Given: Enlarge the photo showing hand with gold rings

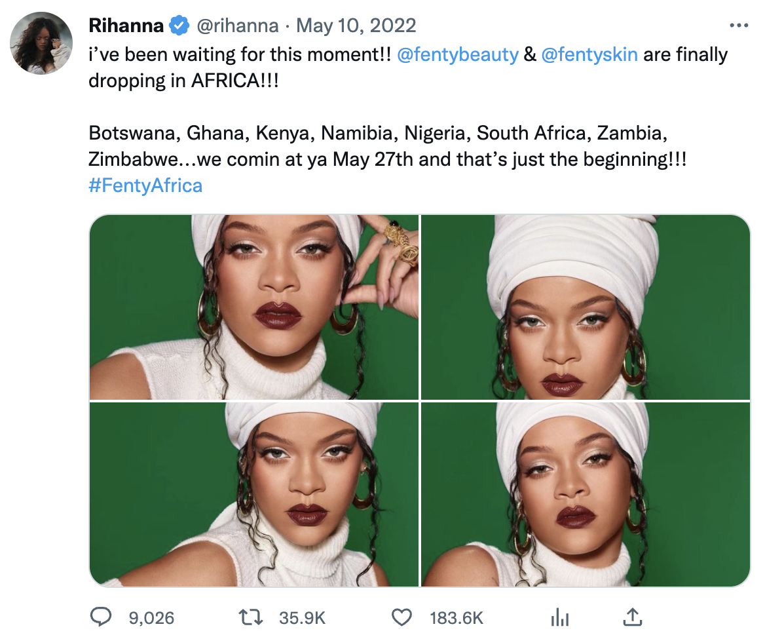Looking at the screenshot, I should pyautogui.click(x=254, y=307).
